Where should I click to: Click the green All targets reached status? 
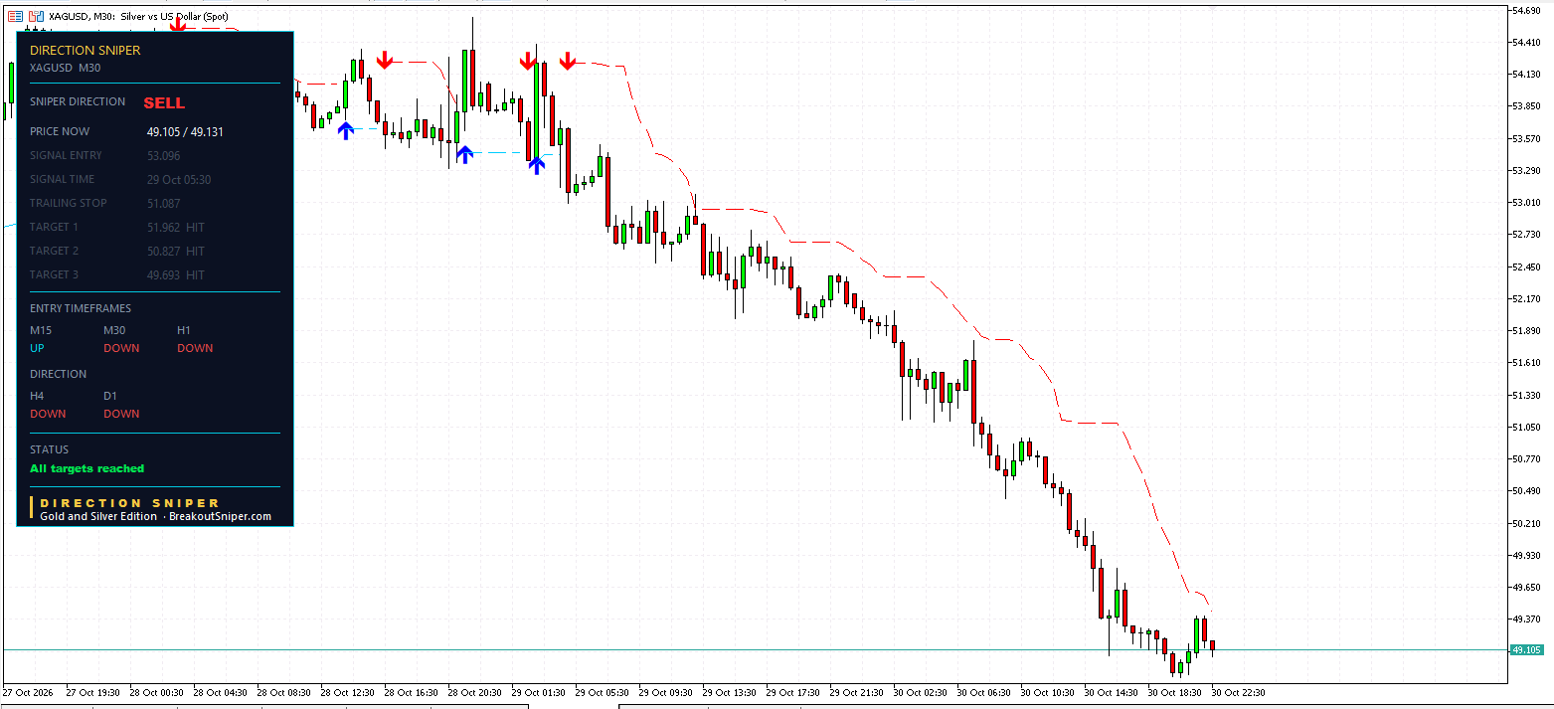[x=86, y=468]
